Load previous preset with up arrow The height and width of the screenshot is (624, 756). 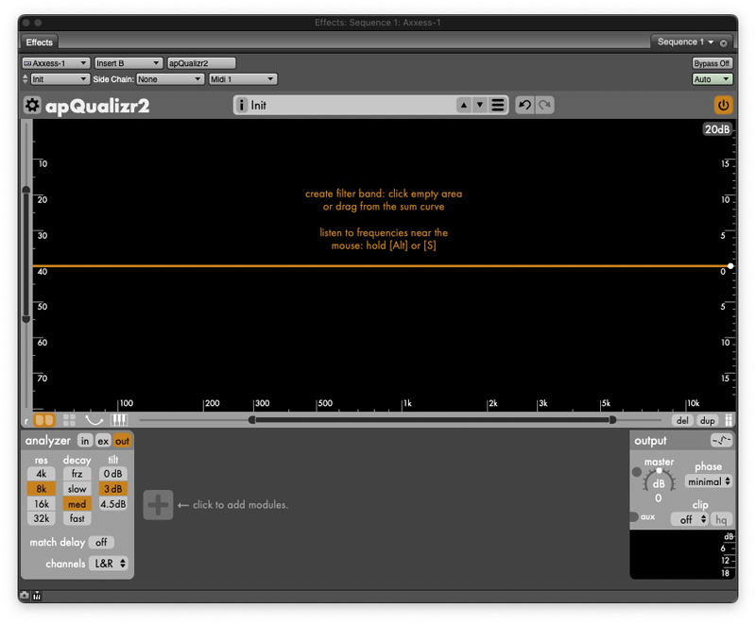(x=464, y=105)
